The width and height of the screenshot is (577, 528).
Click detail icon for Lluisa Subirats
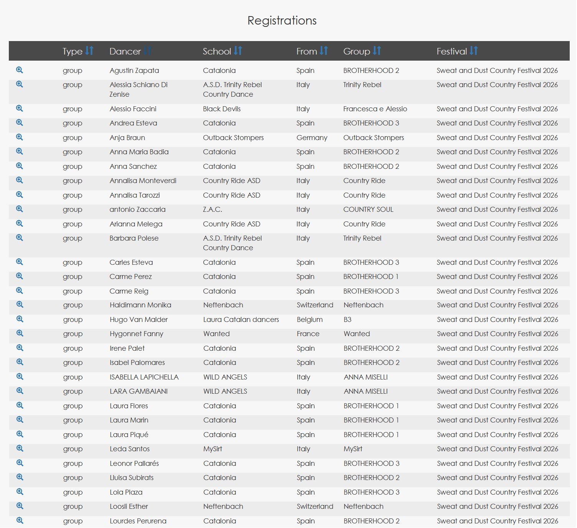pyautogui.click(x=20, y=477)
